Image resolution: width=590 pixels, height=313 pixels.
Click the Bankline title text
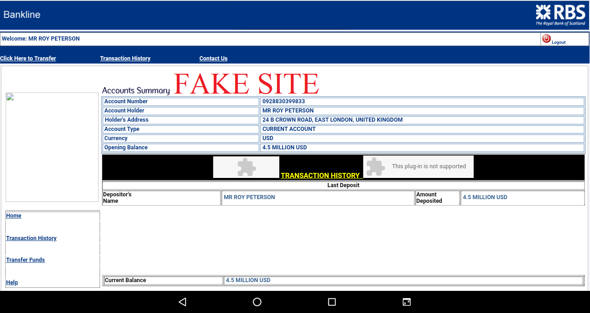pyautogui.click(x=22, y=14)
